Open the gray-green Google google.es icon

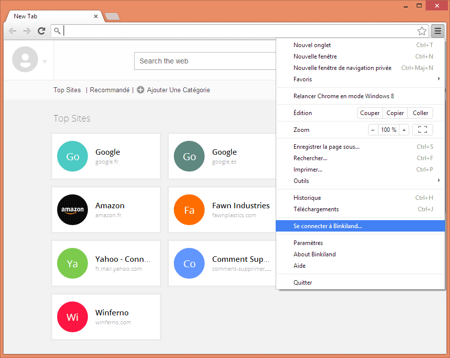189,156
